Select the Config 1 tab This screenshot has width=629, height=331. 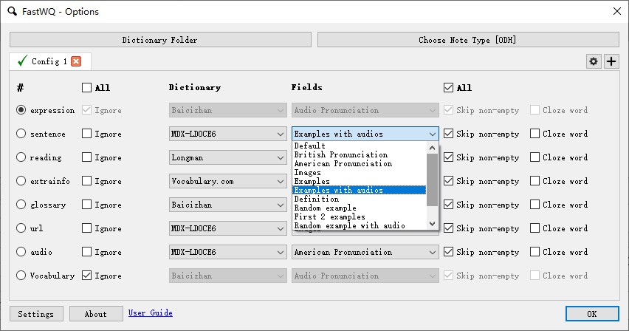tap(50, 61)
